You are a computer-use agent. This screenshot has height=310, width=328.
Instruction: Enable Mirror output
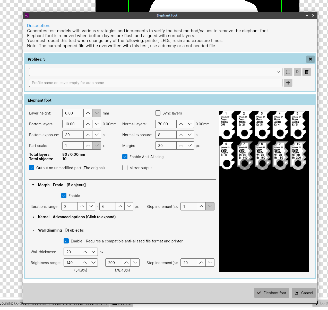point(125,168)
